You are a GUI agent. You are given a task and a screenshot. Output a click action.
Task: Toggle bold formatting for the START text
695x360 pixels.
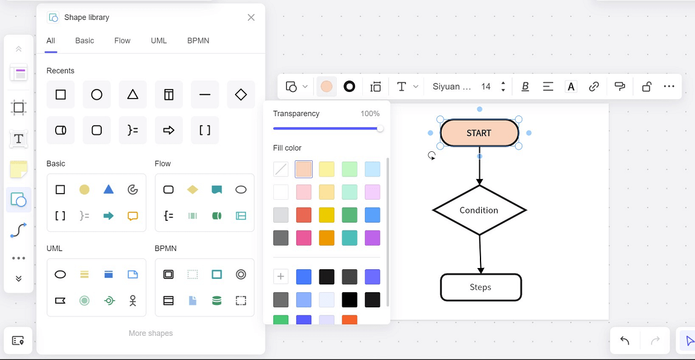pos(525,86)
